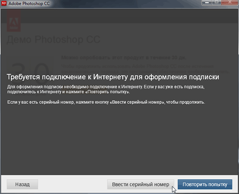Retry with Повторить попытку button
The width and height of the screenshot is (239, 194).
205,184
